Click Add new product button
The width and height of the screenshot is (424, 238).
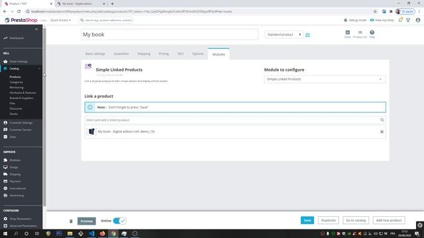[389, 220]
